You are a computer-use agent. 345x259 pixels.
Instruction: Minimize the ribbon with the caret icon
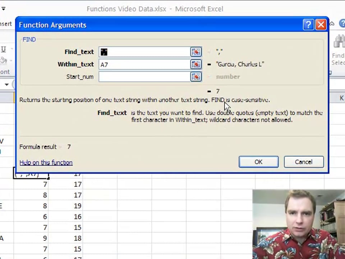click(x=332, y=24)
